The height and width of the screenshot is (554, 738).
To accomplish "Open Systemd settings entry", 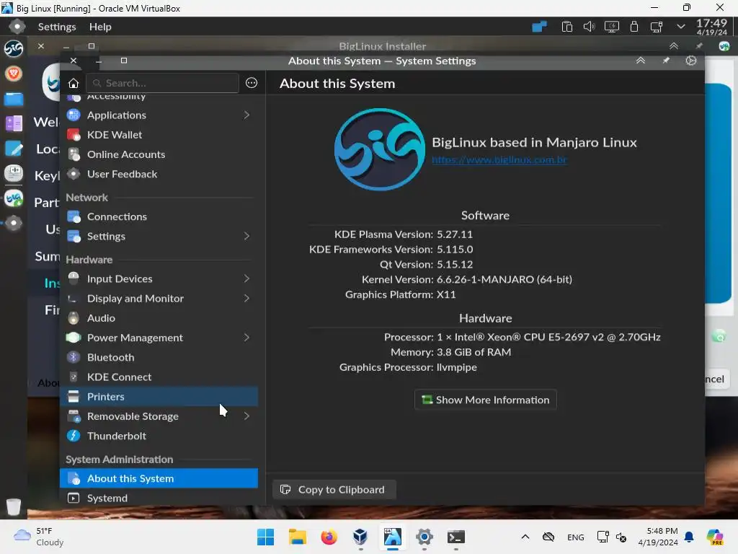I will point(159,498).
